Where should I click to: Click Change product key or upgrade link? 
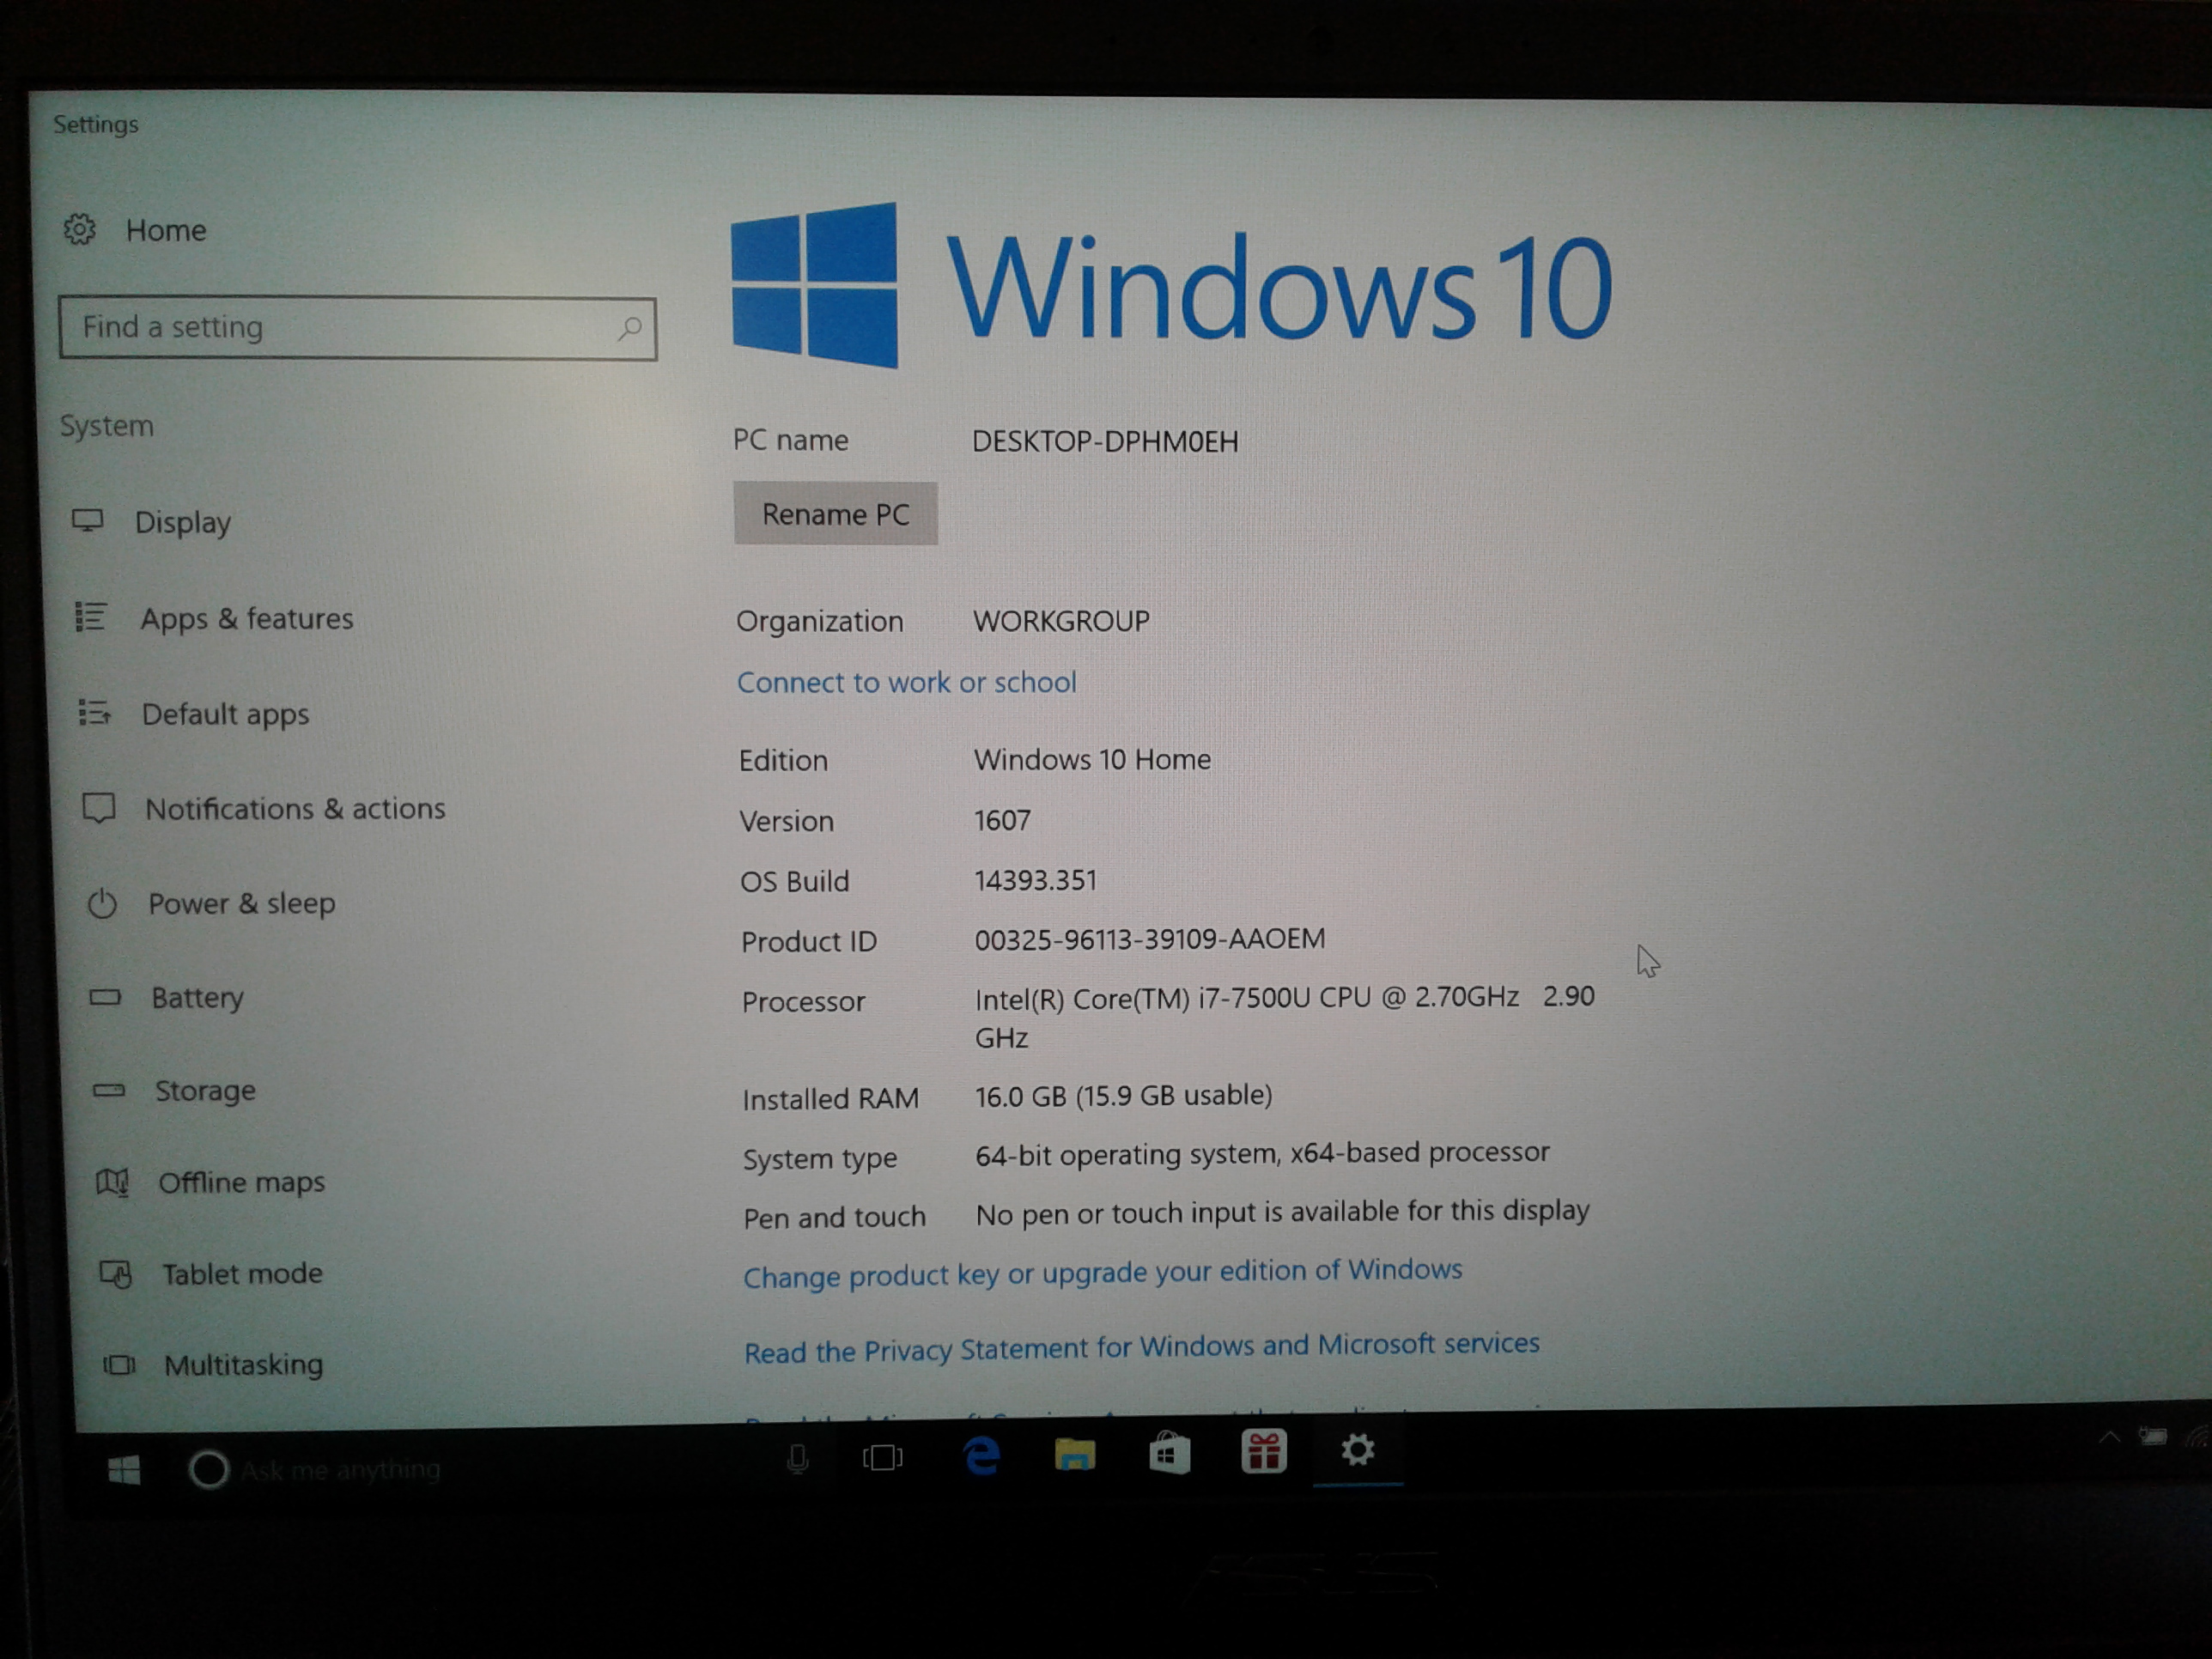click(x=1102, y=1273)
